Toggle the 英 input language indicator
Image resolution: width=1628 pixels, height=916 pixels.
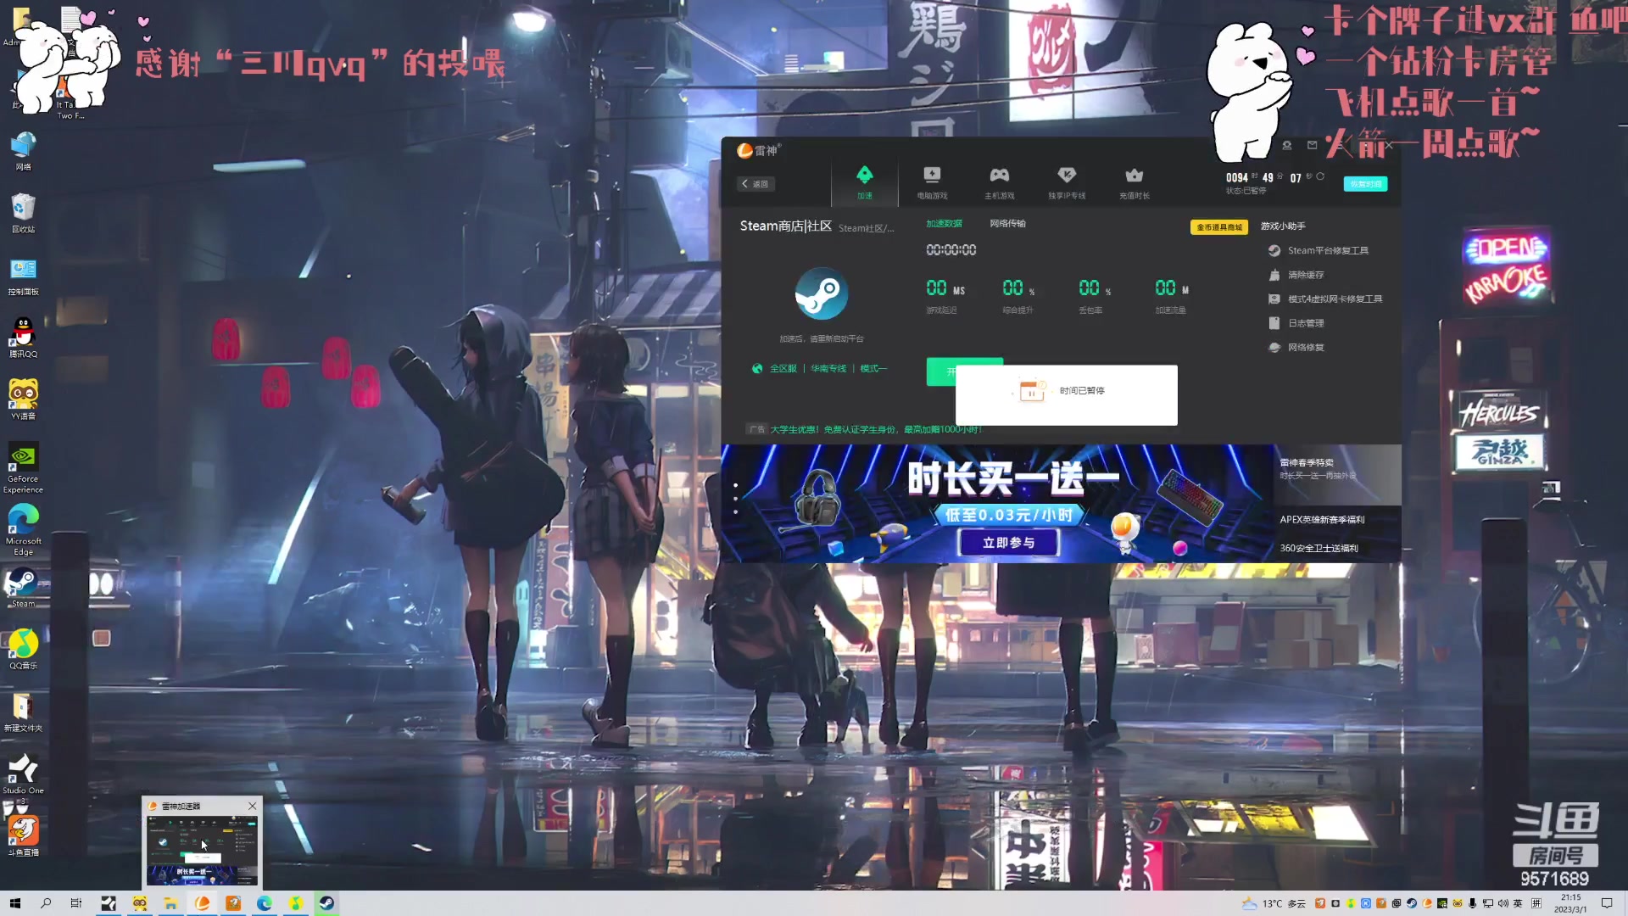1518,903
